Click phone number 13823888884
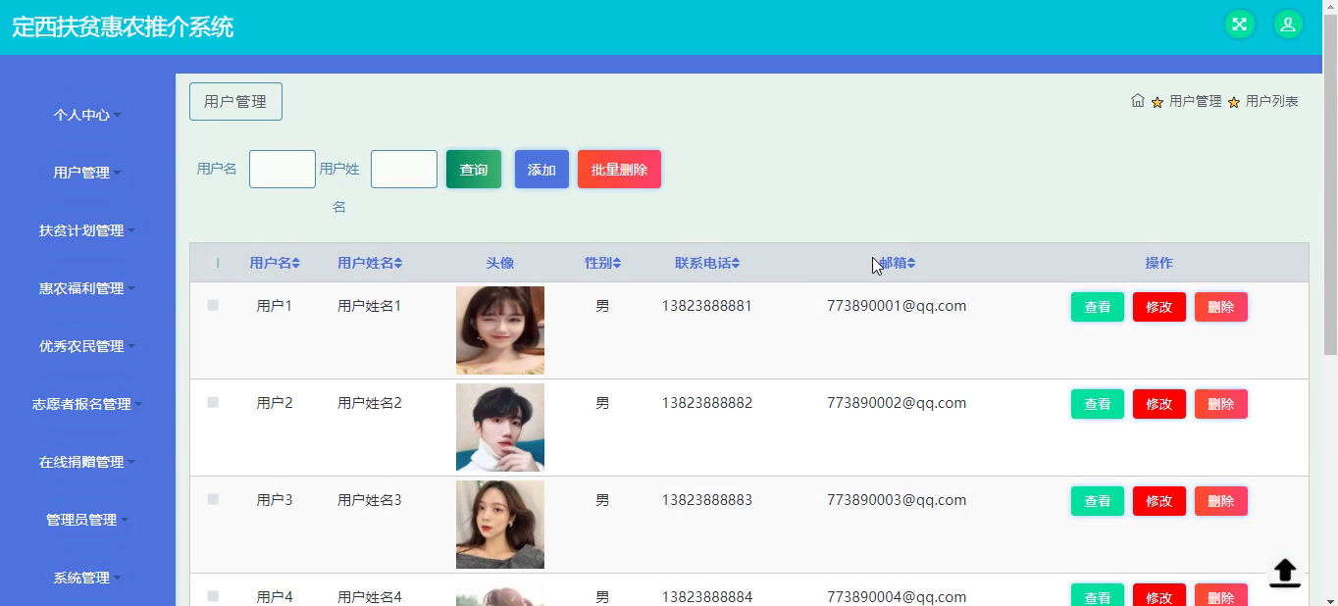Viewport: 1338px width, 606px height. (x=707, y=597)
